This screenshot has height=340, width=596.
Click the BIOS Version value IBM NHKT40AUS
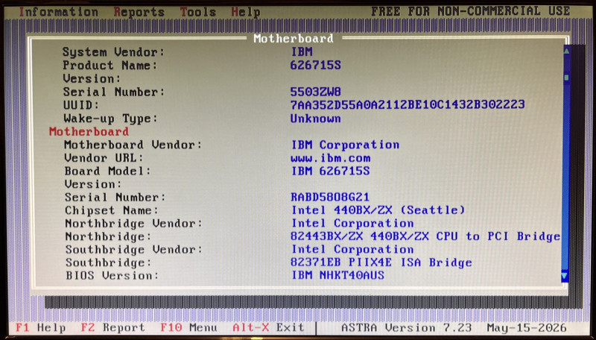338,275
